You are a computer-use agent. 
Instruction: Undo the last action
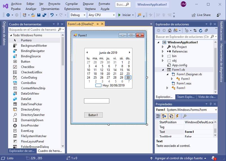(52, 15)
